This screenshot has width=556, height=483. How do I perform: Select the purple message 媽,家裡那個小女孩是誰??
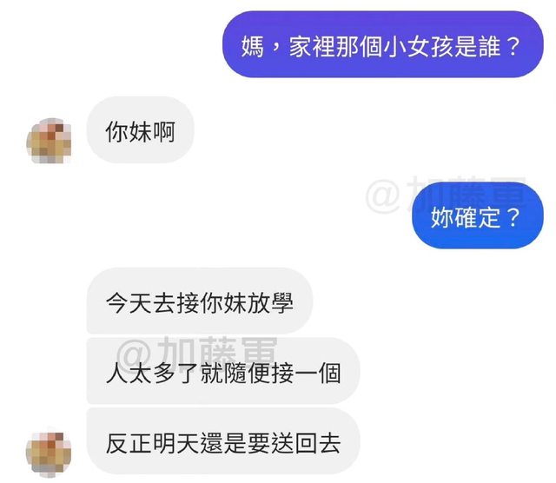tap(382, 44)
